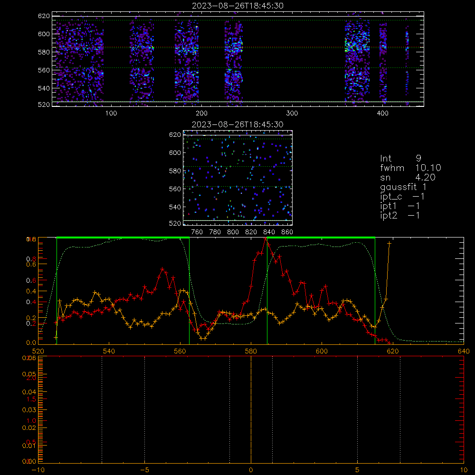This screenshot has height=475, width=475.
Task: Click the thick green bar over the left profile window
Action: (123, 237)
